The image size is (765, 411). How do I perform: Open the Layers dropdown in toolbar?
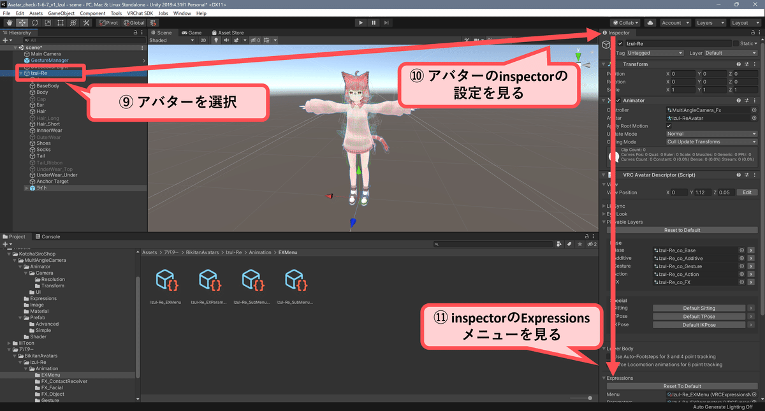(710, 23)
